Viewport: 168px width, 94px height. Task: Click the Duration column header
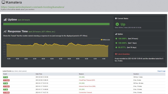click(x=136, y=74)
